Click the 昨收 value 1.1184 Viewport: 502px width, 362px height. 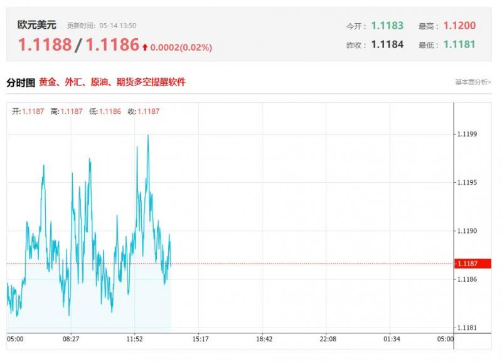(x=387, y=44)
